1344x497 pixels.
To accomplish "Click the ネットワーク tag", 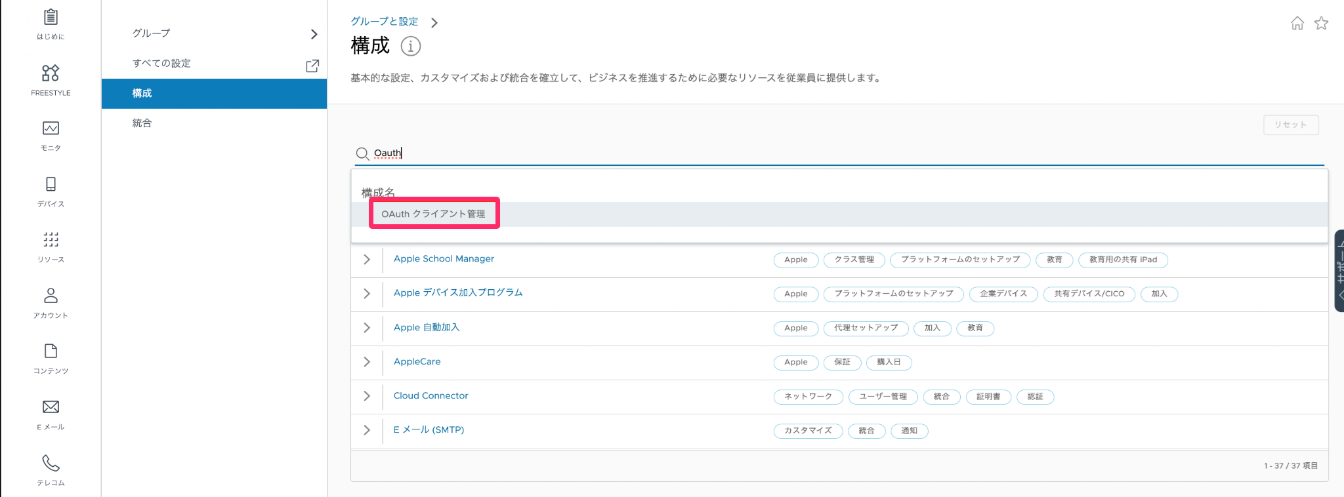I will [x=808, y=397].
